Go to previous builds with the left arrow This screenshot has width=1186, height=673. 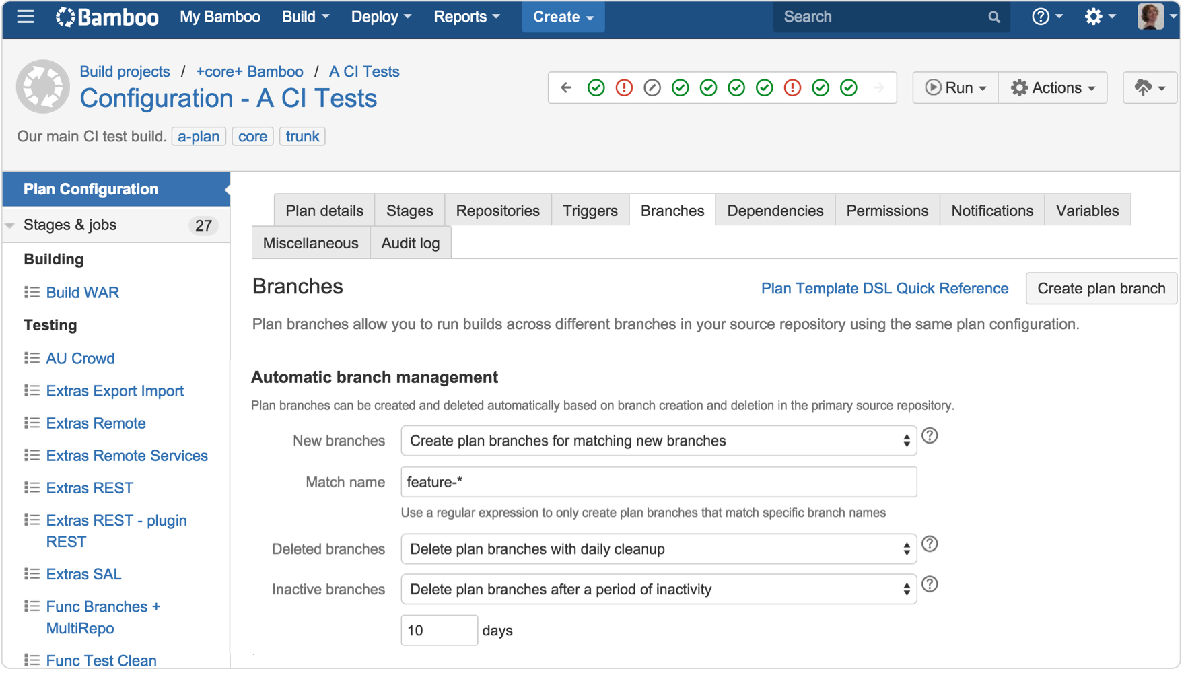(x=566, y=88)
